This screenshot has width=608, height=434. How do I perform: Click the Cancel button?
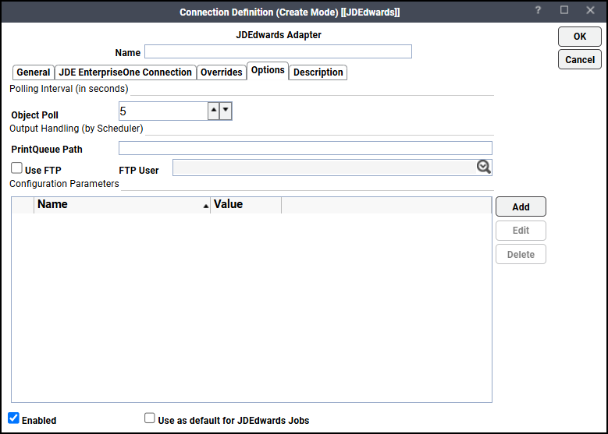click(580, 60)
